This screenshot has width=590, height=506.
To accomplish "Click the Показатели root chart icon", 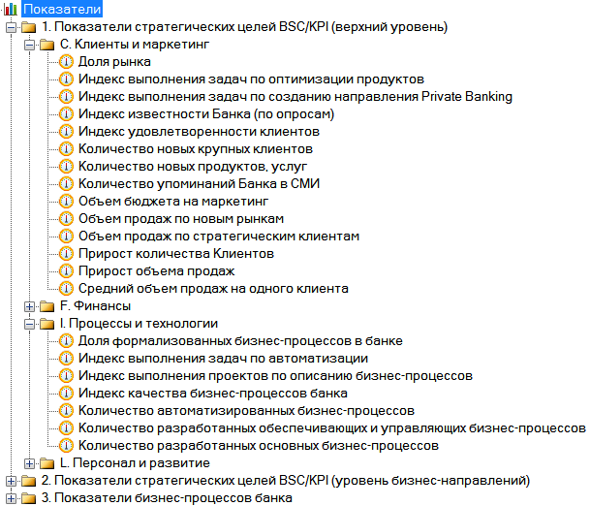I will pos(10,9).
